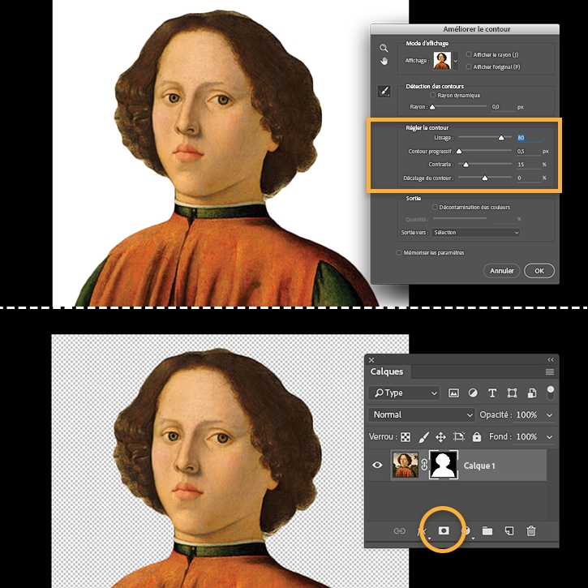Click the Lissage value field showing 80
Screen dimensions: 588x588
529,138
